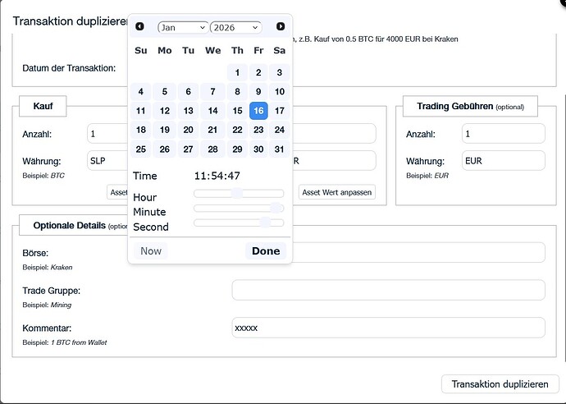Confirm date with Done button
The width and height of the screenshot is (566, 404).
click(x=266, y=251)
